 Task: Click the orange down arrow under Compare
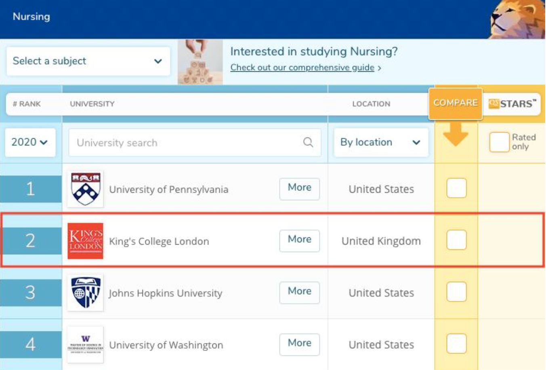pyautogui.click(x=456, y=135)
